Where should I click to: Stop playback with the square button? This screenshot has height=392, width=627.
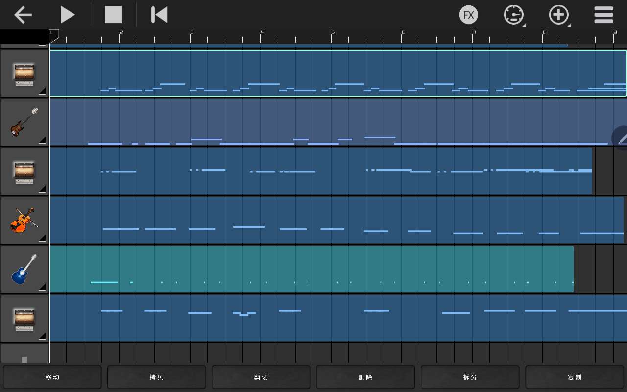[x=113, y=15]
